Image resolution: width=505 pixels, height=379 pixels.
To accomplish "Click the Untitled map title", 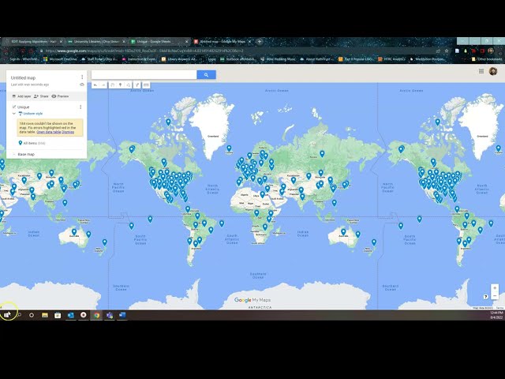I will click(23, 77).
